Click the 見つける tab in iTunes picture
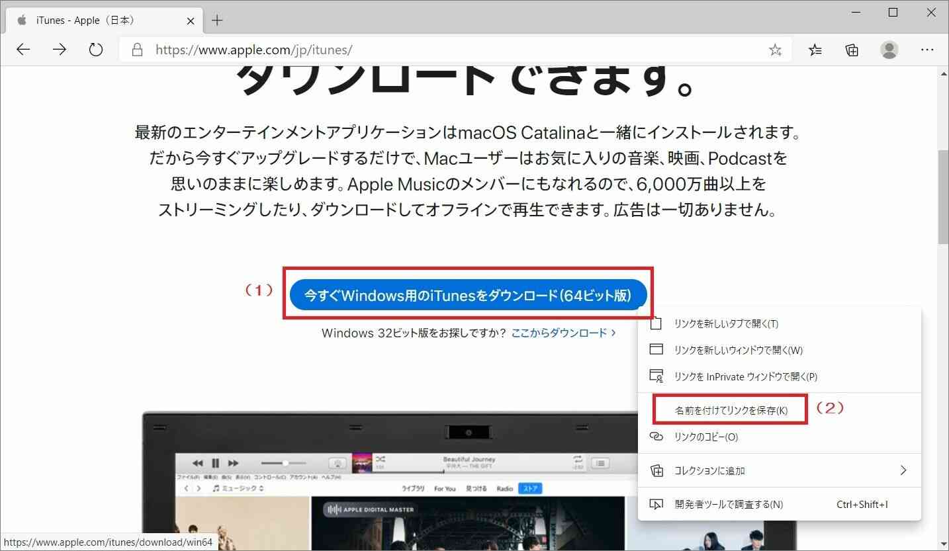 point(476,489)
